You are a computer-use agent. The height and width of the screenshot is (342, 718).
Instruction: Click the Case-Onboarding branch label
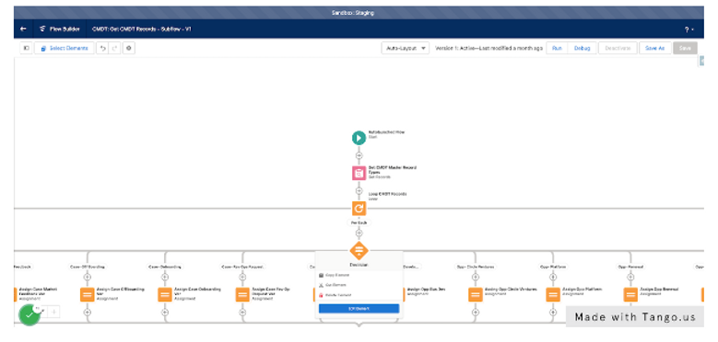(x=165, y=267)
